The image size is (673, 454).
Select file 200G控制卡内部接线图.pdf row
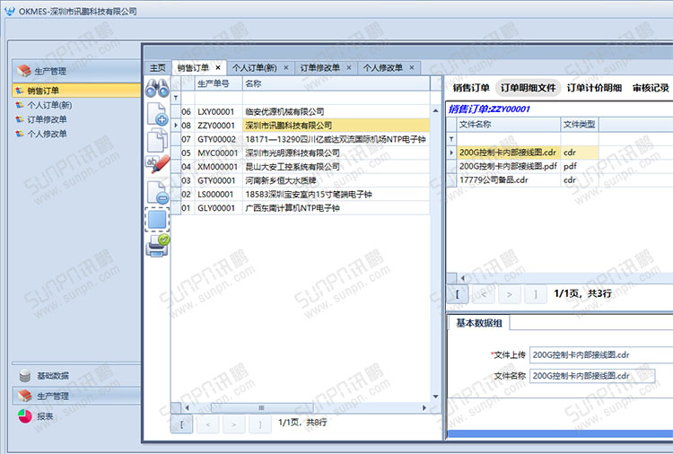(508, 166)
